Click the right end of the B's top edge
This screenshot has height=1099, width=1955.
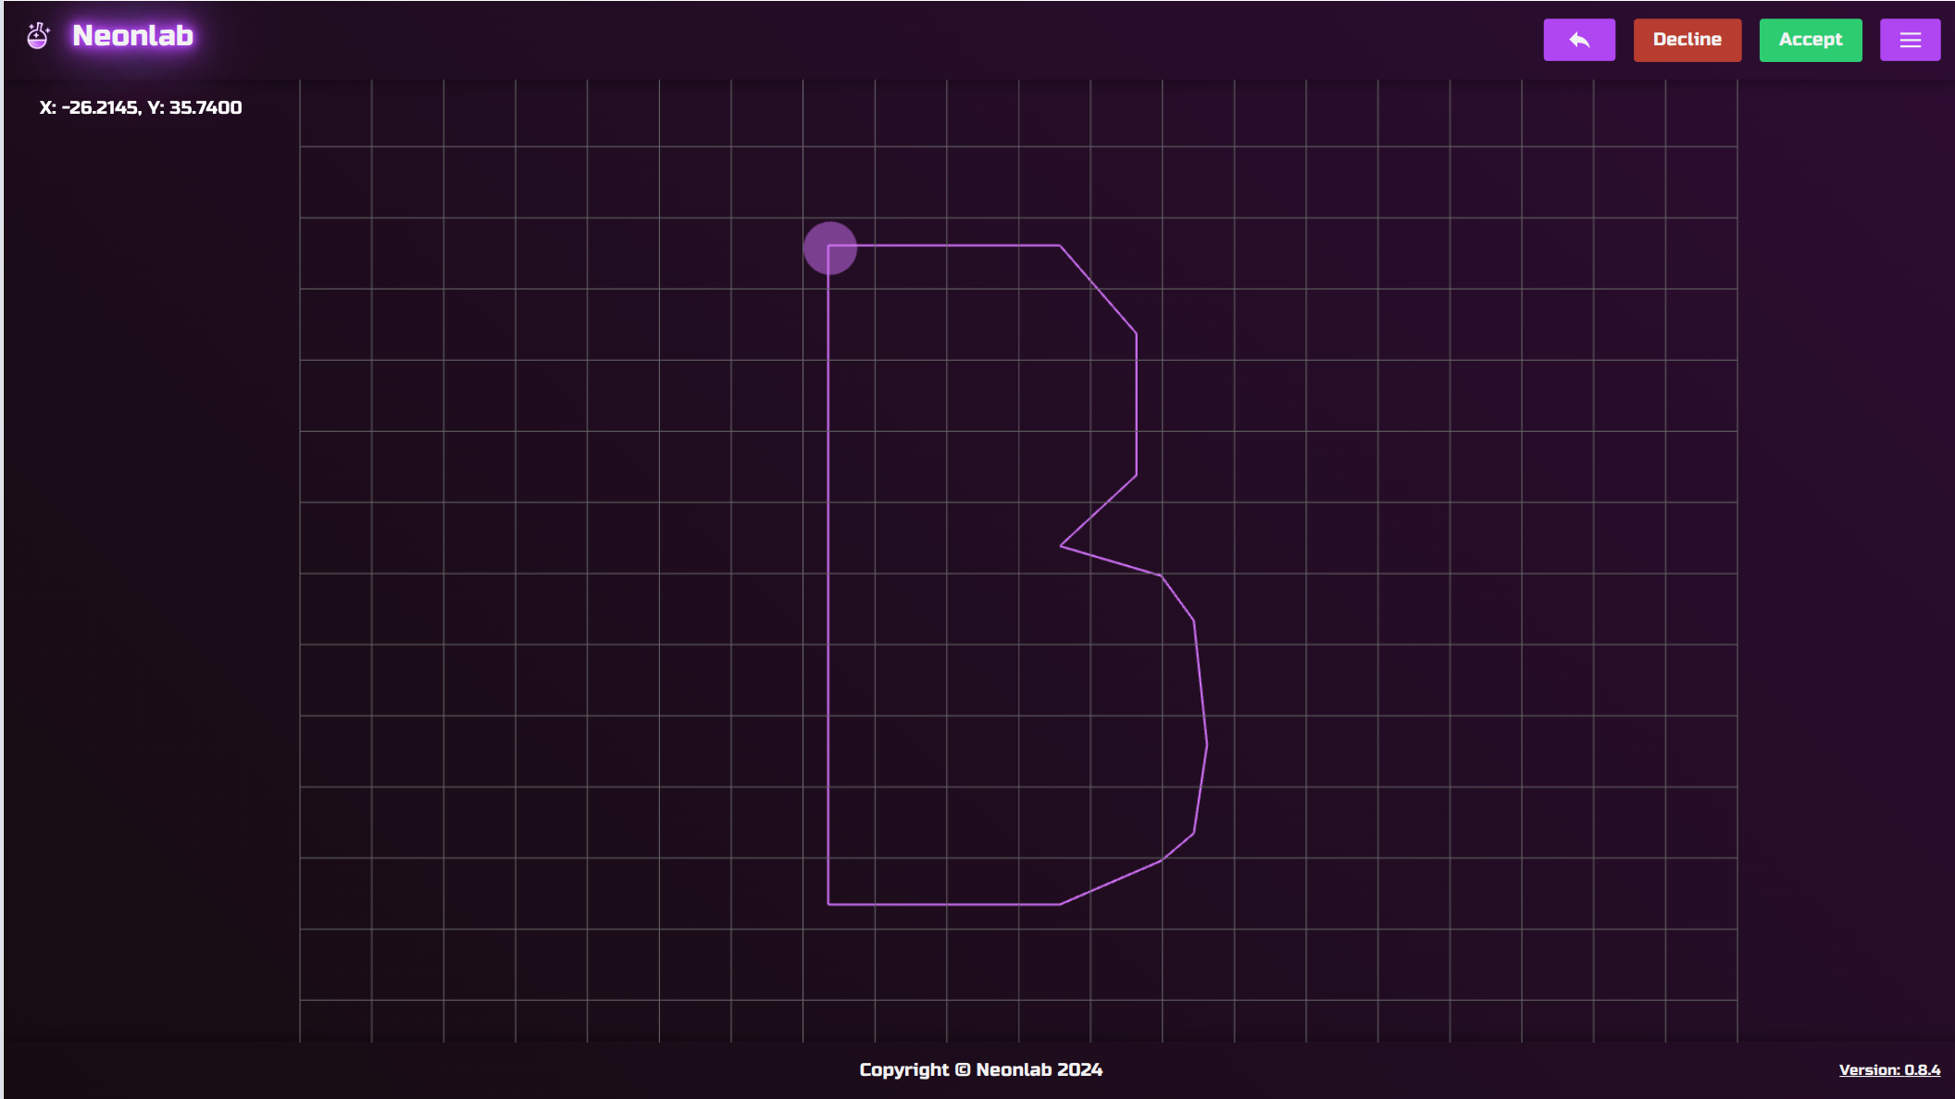(x=1060, y=245)
